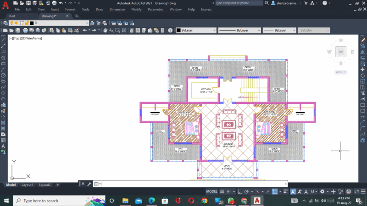
Task: Toggle snap mode dots
Action: click(x=228, y=191)
